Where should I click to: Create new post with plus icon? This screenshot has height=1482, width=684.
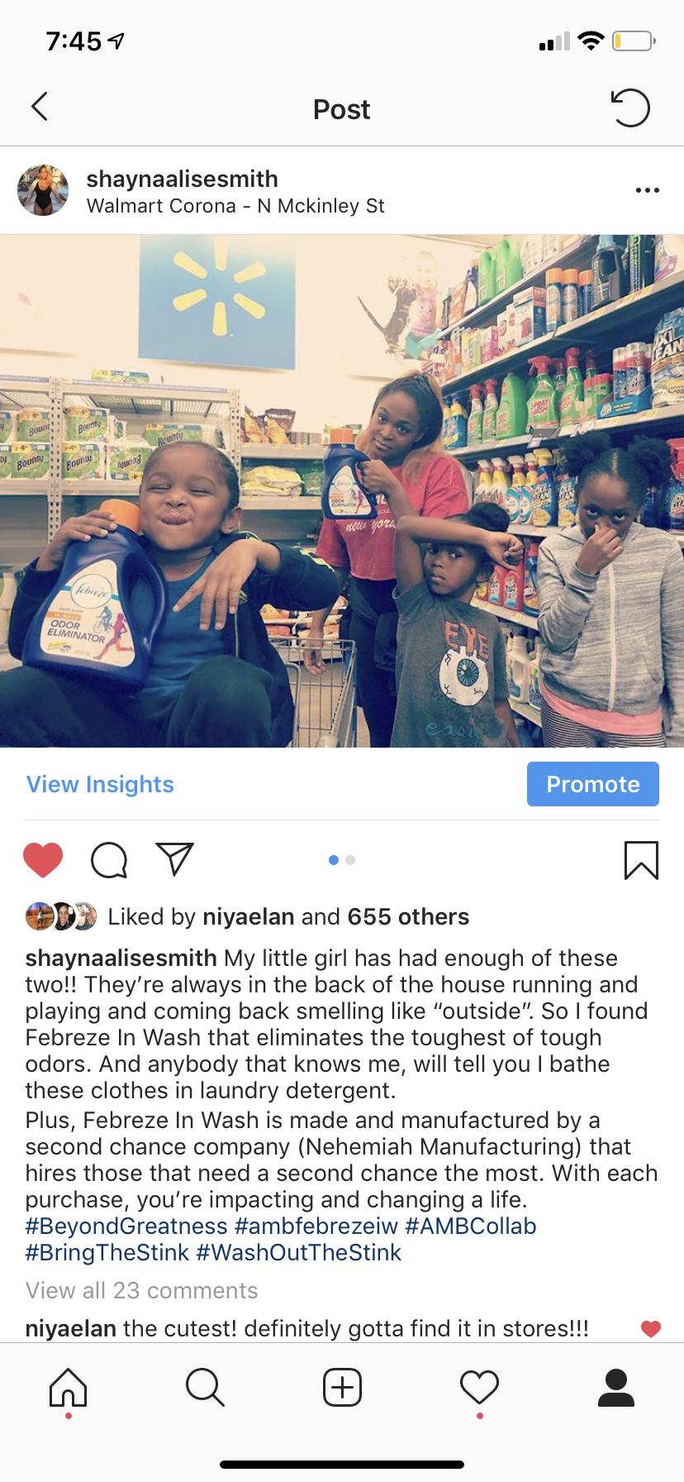click(x=342, y=1387)
